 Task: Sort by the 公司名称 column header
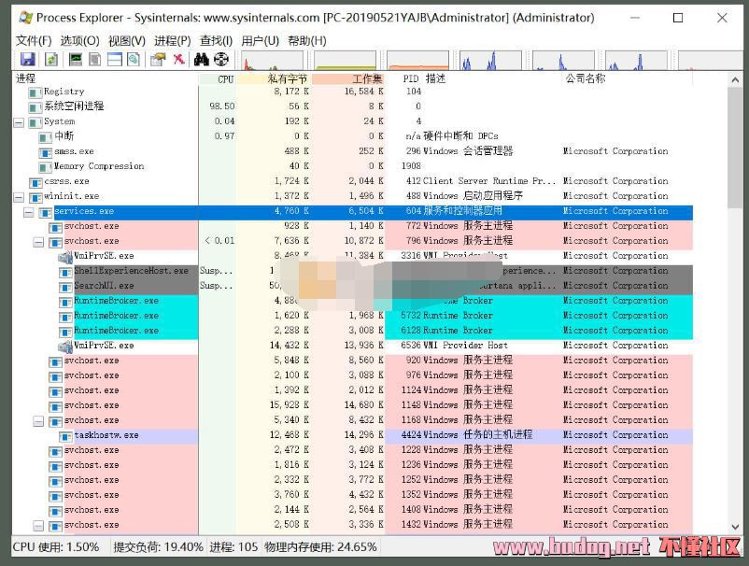point(627,78)
